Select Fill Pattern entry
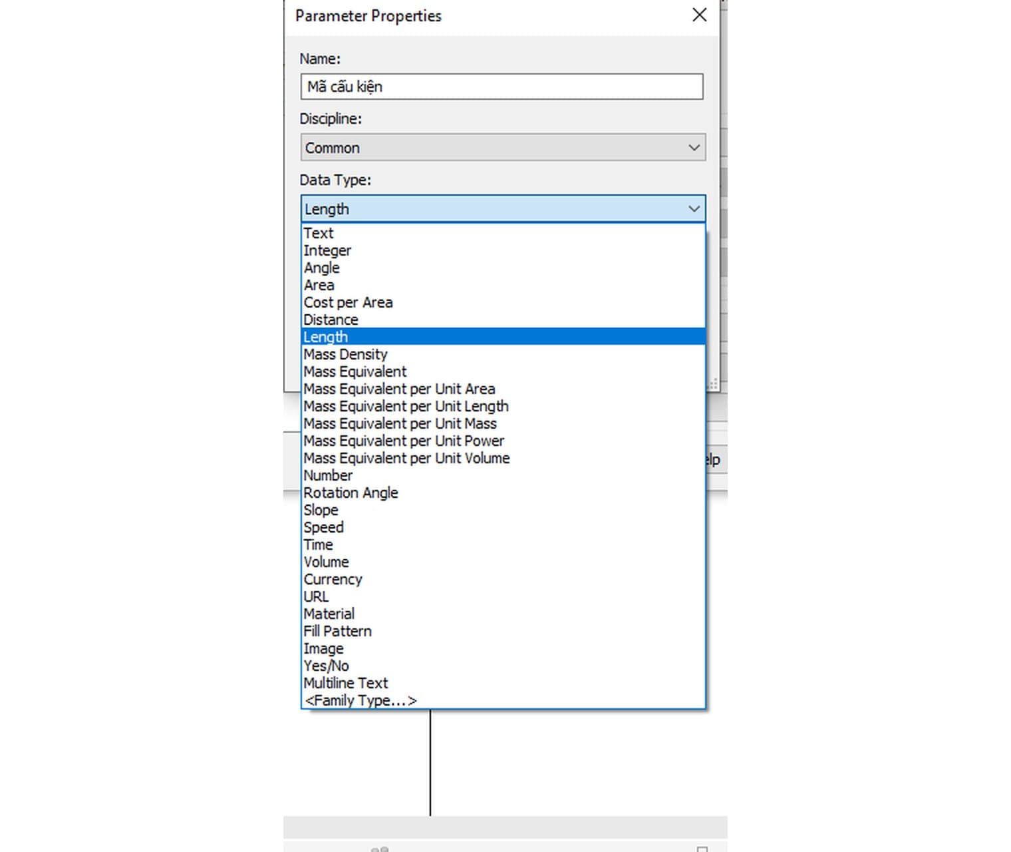1011x852 pixels. coord(503,631)
